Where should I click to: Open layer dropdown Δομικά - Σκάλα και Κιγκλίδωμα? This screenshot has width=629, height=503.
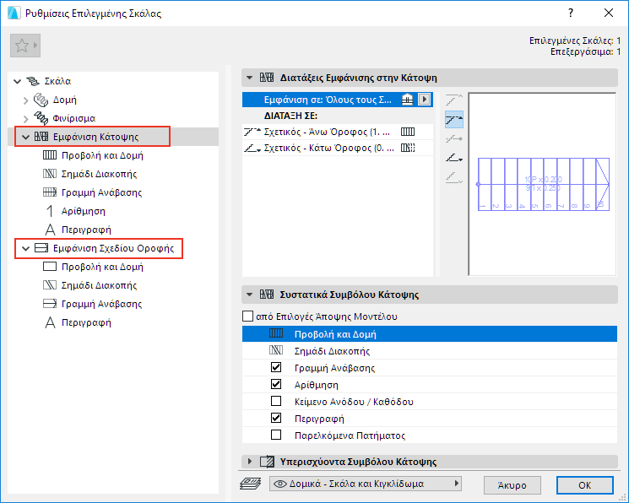[x=366, y=484]
